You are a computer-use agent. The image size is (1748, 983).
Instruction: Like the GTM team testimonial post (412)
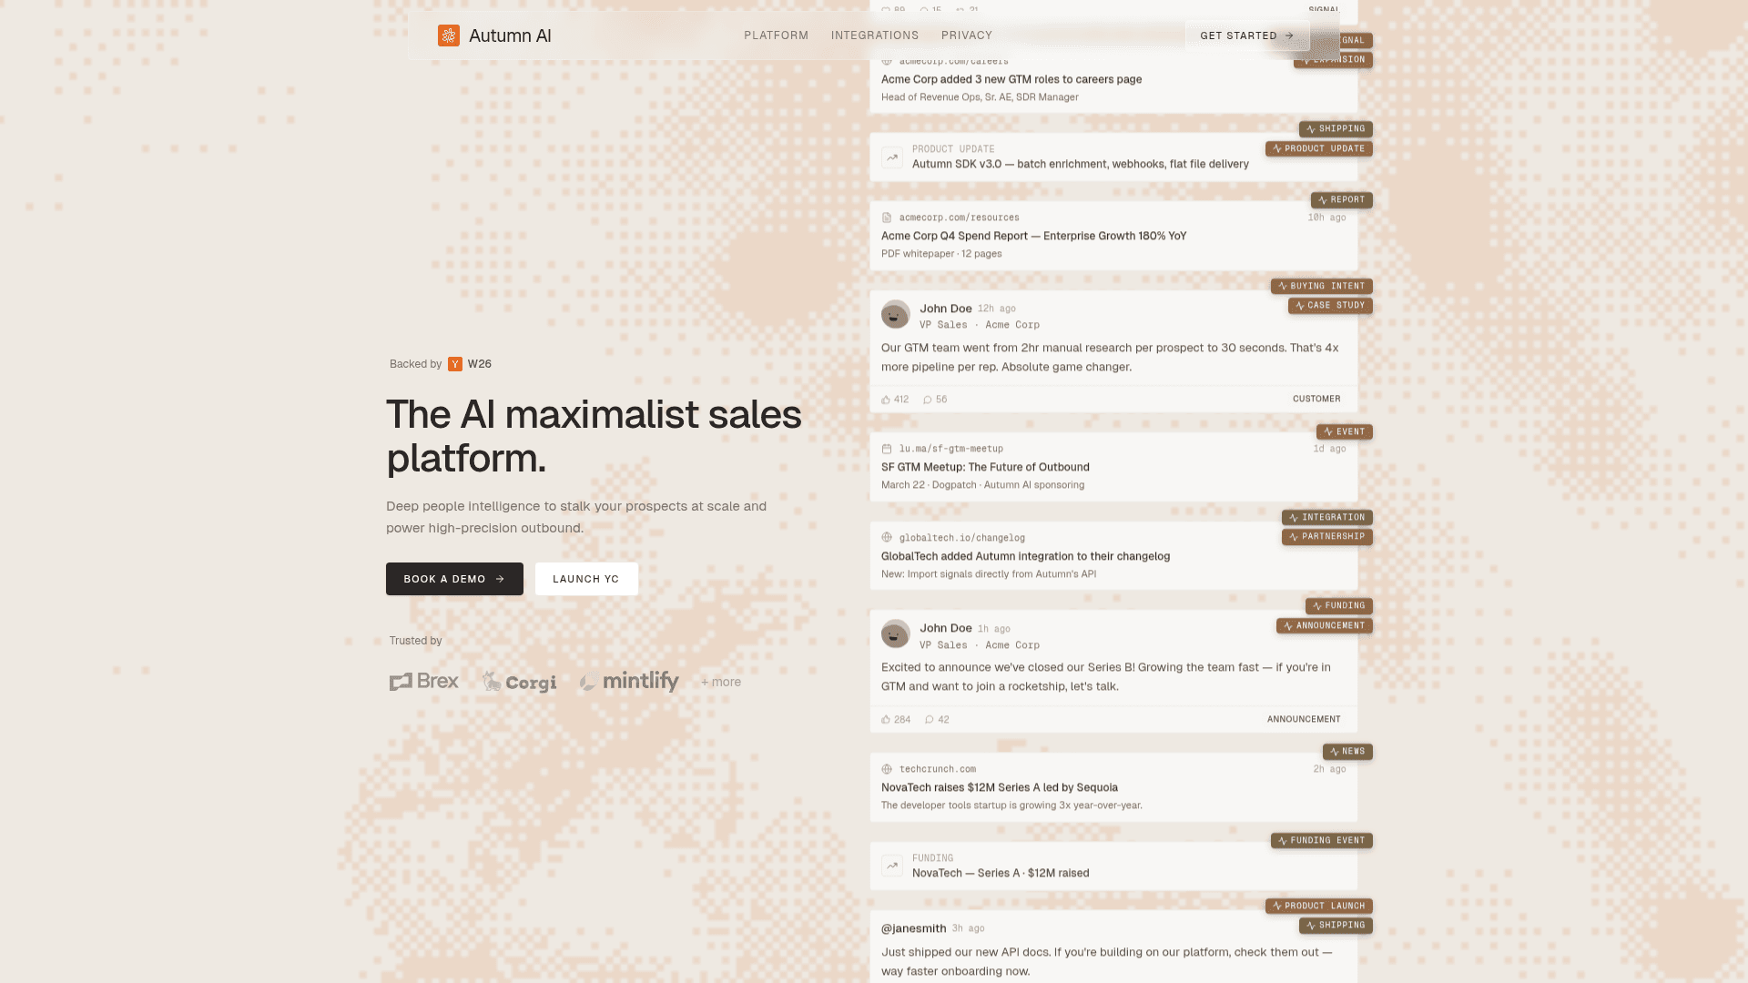tap(895, 400)
